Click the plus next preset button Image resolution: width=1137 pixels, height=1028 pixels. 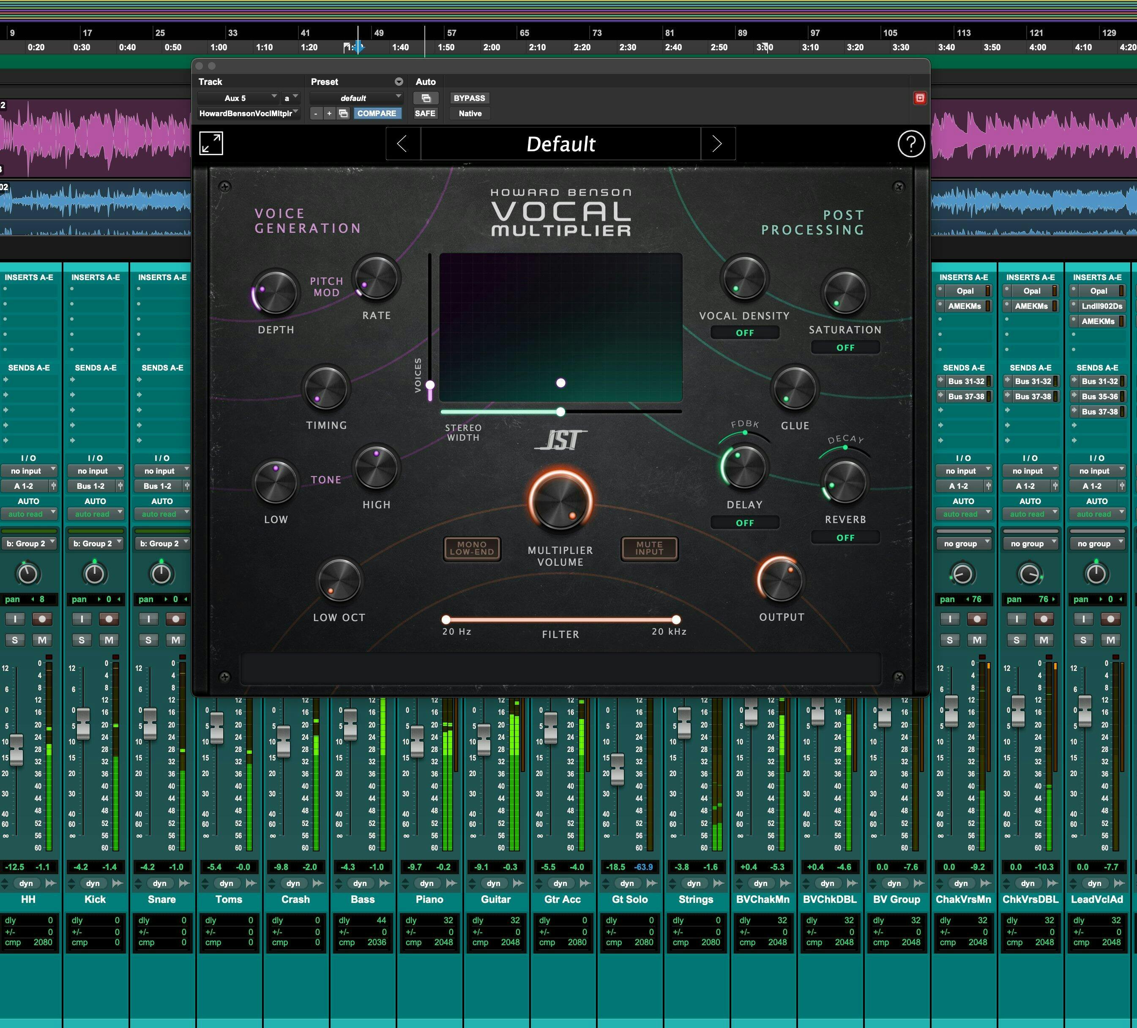pos(329,113)
